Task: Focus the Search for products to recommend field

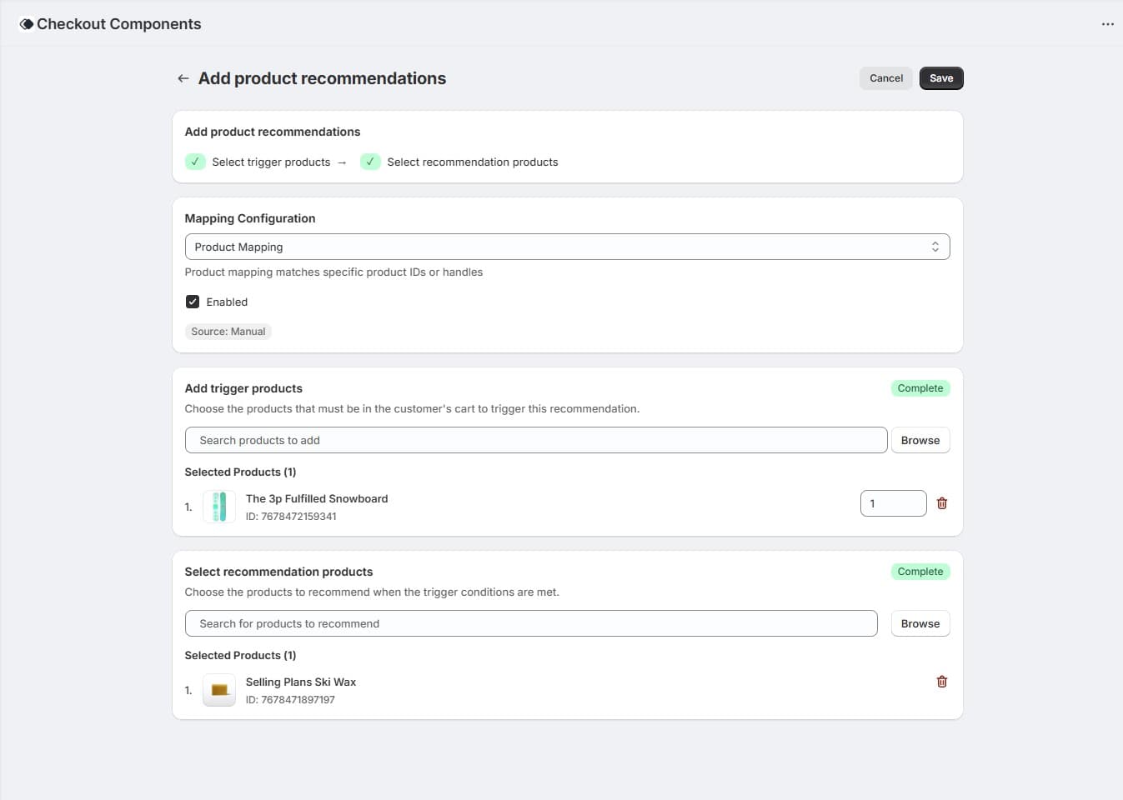Action: pyautogui.click(x=531, y=623)
